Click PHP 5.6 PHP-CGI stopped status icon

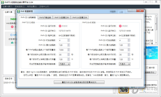[120, 26]
